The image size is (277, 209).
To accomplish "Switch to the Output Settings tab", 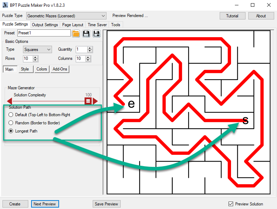I will [45, 25].
